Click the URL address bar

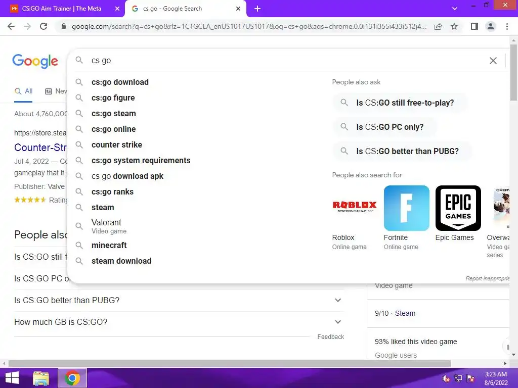pos(249,26)
